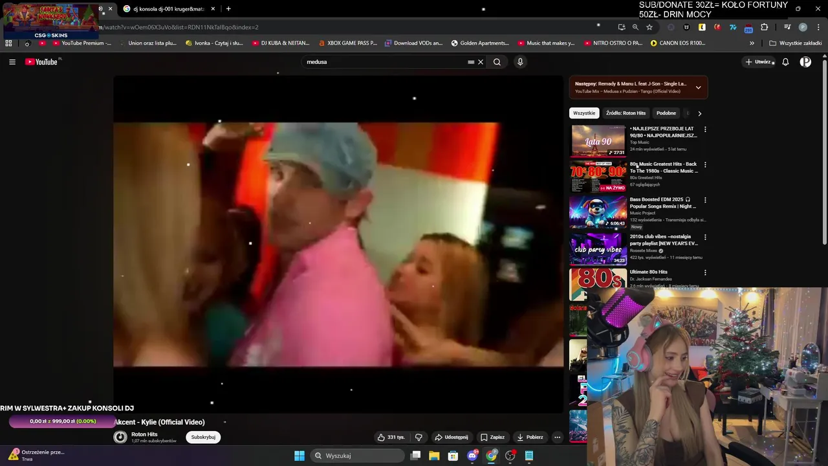The height and width of the screenshot is (466, 828).
Task: Focus the YouTube search field containing medusa
Action: pos(385,62)
